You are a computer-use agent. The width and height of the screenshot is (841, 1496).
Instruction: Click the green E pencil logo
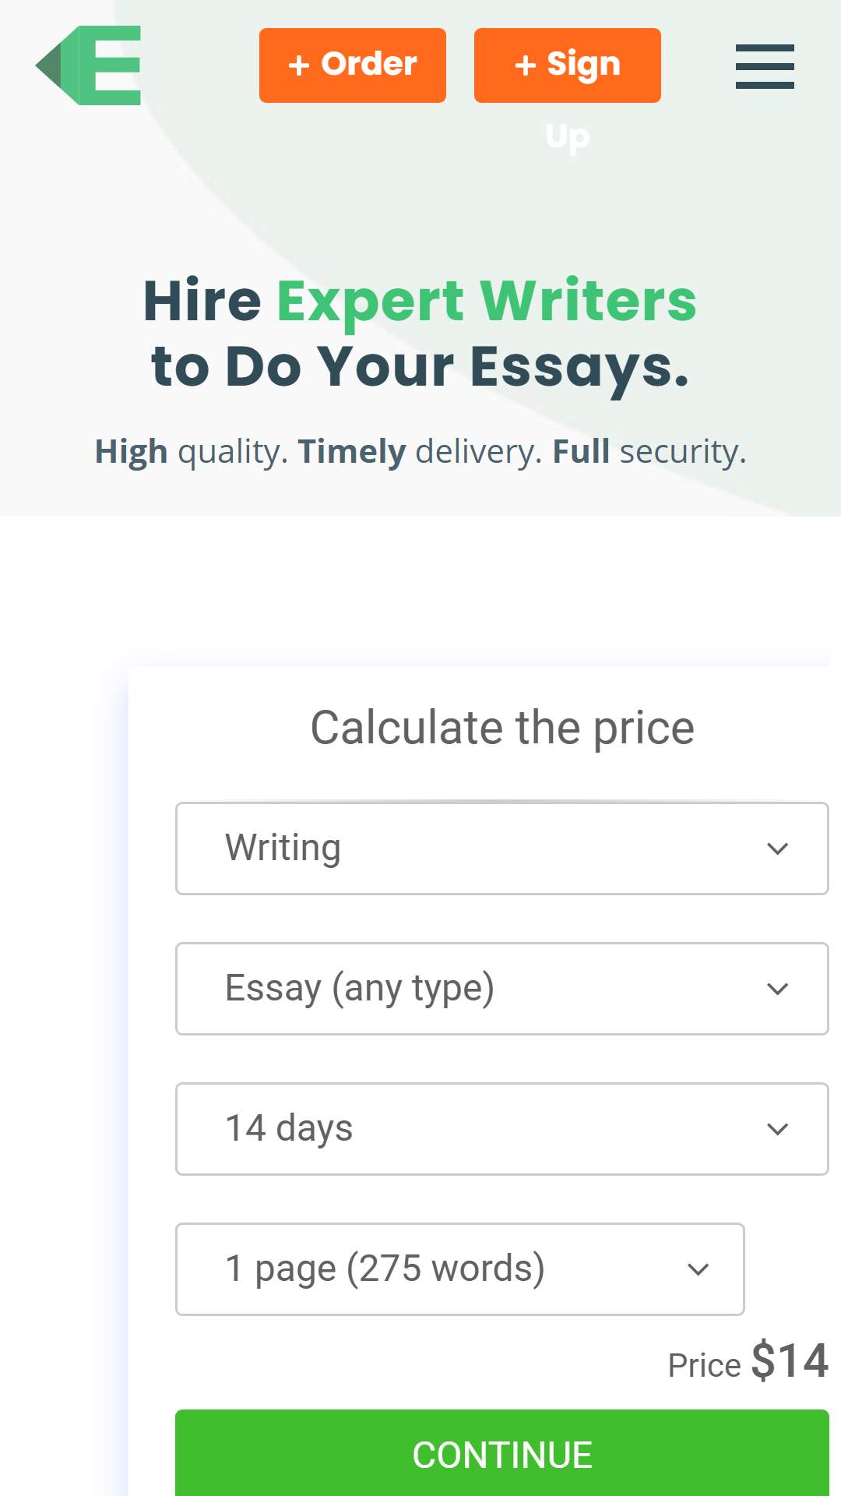[x=88, y=65]
